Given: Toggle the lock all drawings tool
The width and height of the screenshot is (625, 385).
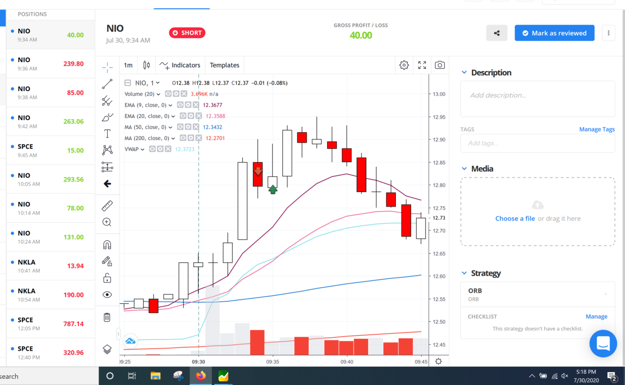Looking at the screenshot, I should (x=107, y=277).
